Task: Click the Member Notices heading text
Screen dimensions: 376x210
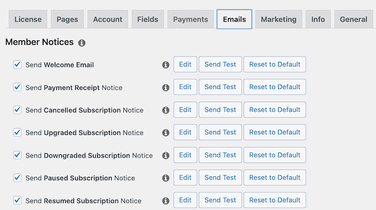Action: tap(39, 42)
